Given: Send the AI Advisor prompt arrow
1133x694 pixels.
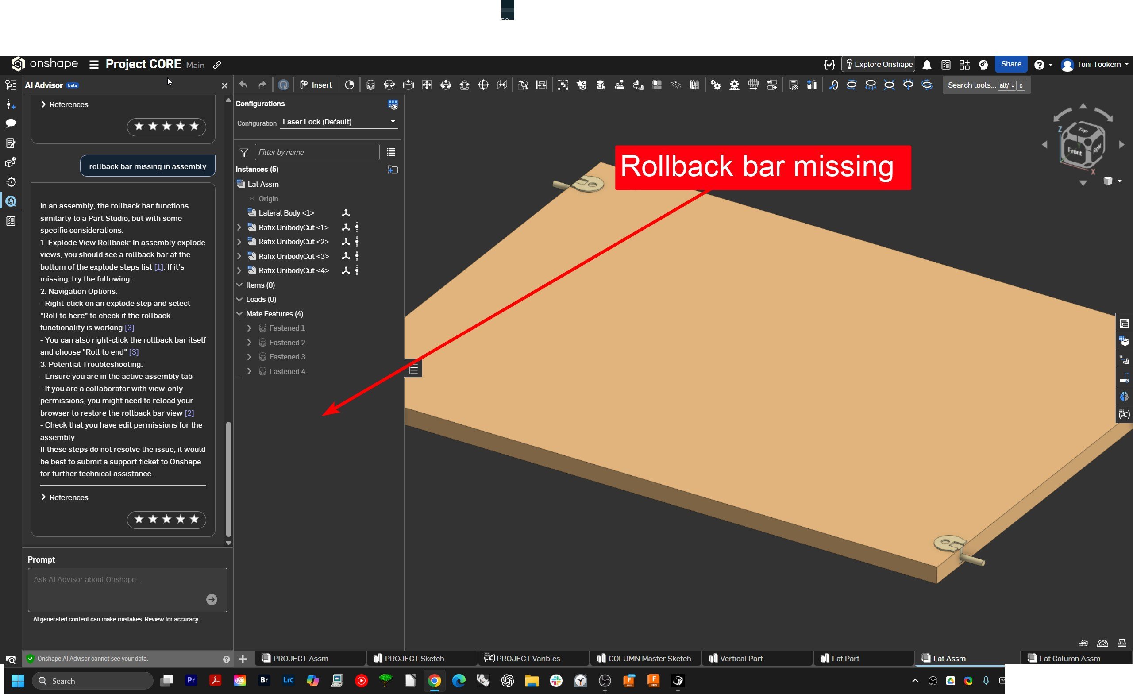Looking at the screenshot, I should [212, 599].
